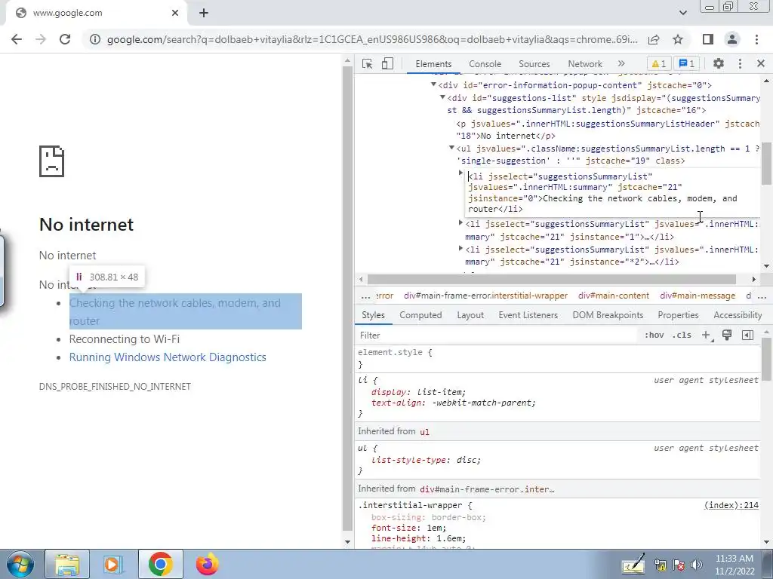Open the Sources tab
This screenshot has height=579, width=773.
click(534, 64)
